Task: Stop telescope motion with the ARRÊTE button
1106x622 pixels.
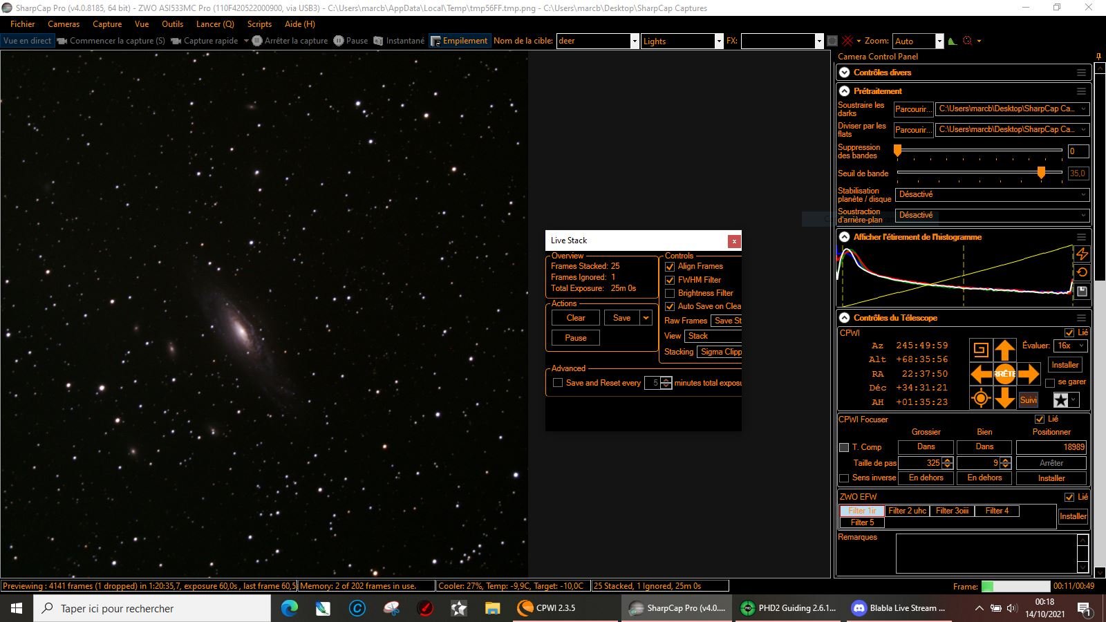Action: pyautogui.click(x=1004, y=374)
